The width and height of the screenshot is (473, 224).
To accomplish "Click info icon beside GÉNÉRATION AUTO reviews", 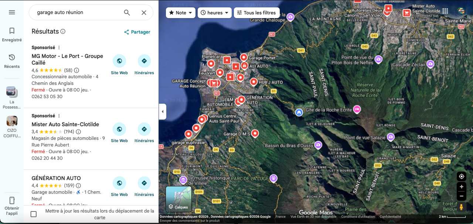I will [x=78, y=186].
